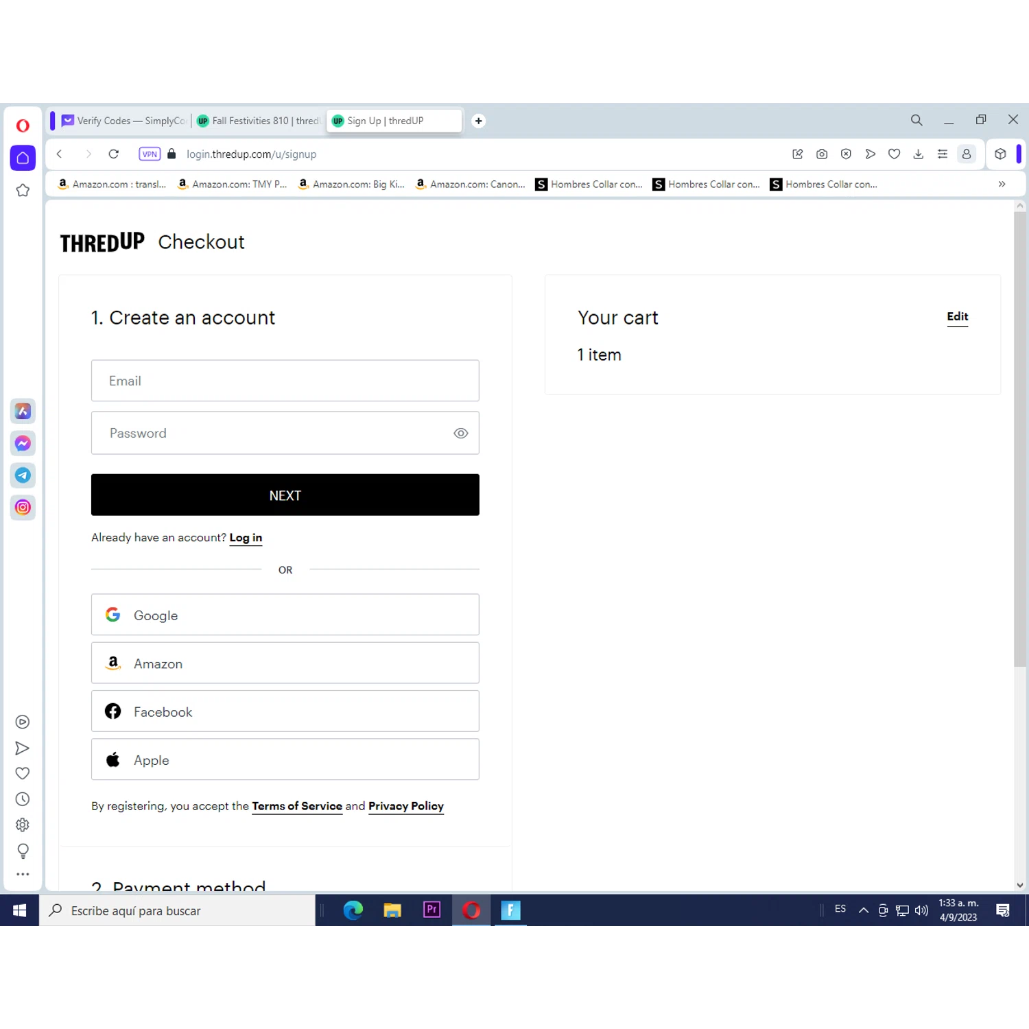This screenshot has width=1029, height=1029.
Task: Open the ad blocker shield icon
Action: [x=846, y=154]
